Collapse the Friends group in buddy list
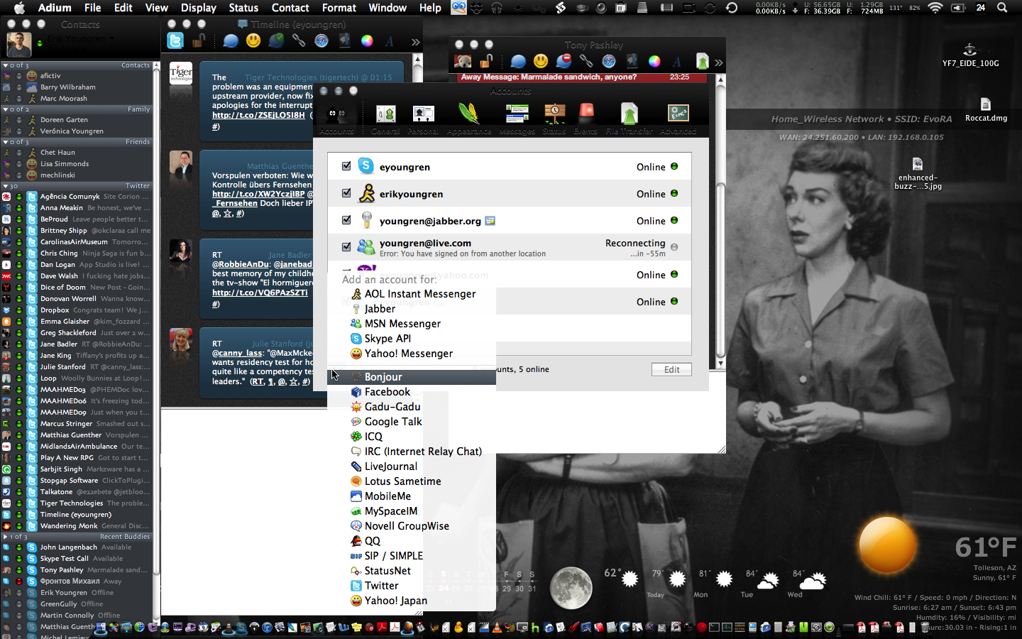Viewport: 1022px width, 639px height. pyautogui.click(x=5, y=142)
